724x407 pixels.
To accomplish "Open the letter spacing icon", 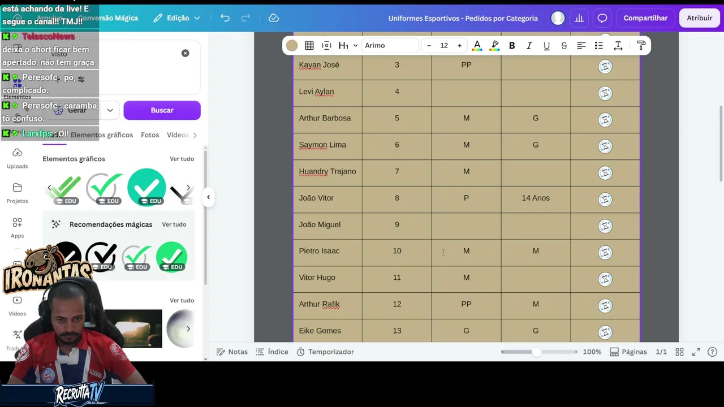I will [618, 45].
